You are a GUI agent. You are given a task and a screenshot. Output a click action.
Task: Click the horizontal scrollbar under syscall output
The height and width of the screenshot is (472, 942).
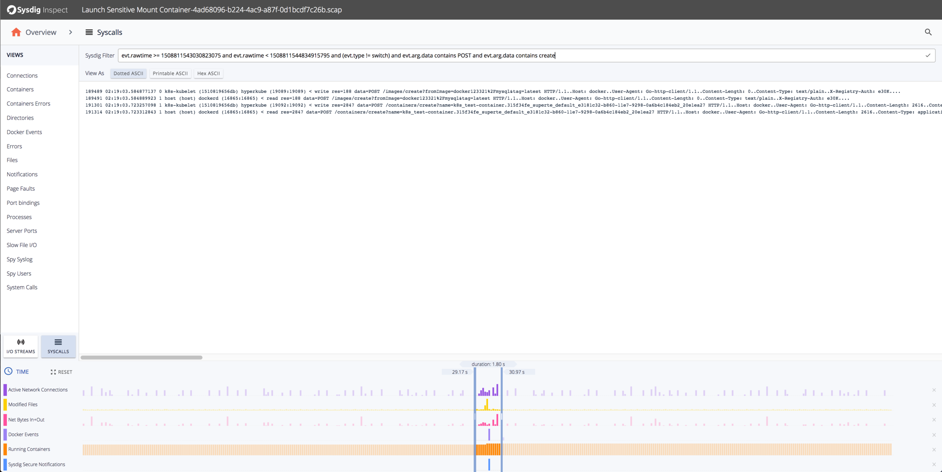141,357
